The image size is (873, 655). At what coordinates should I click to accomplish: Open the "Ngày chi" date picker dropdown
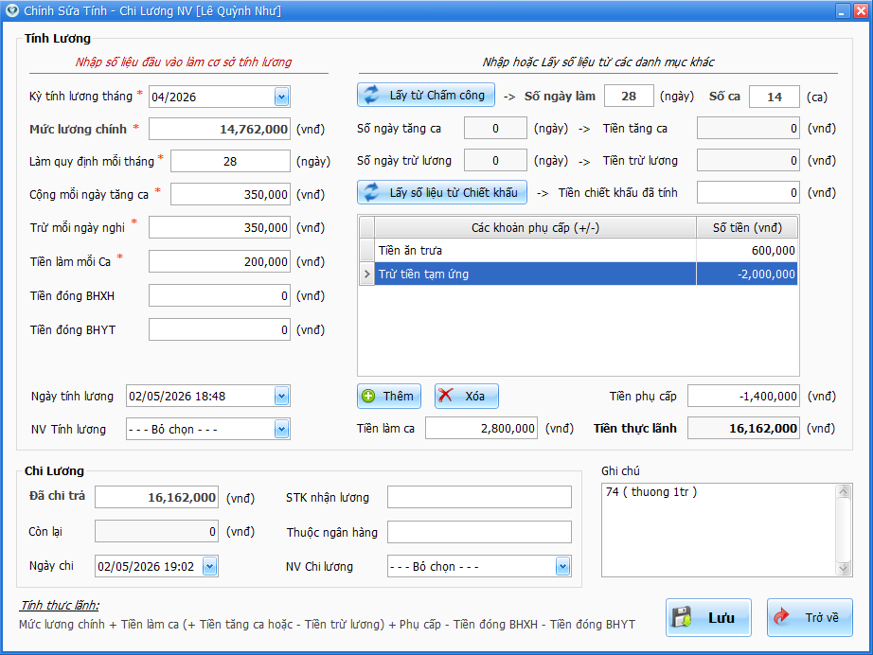coord(210,567)
